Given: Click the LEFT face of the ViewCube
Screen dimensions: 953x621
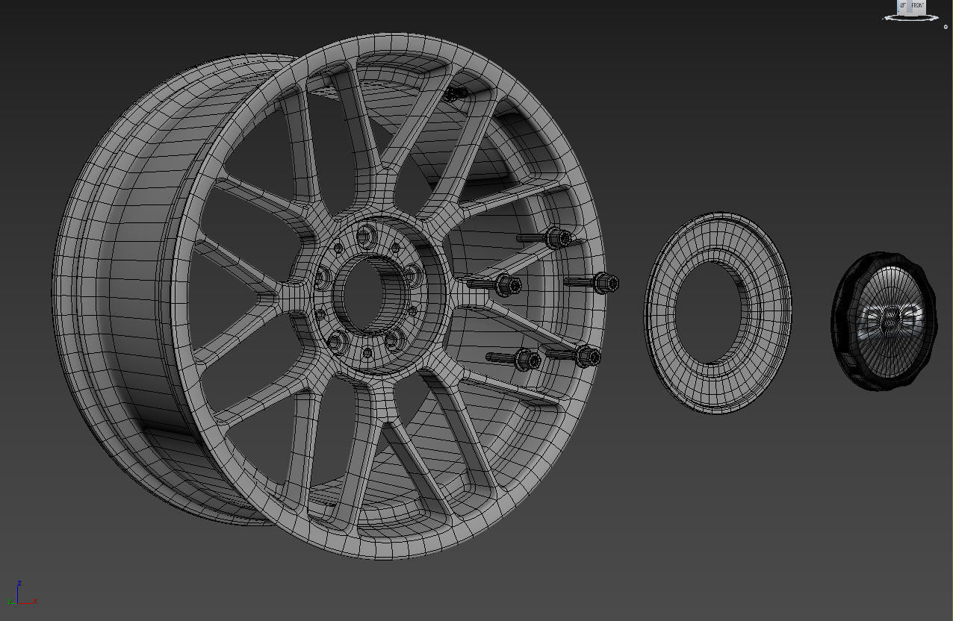Looking at the screenshot, I should [902, 7].
